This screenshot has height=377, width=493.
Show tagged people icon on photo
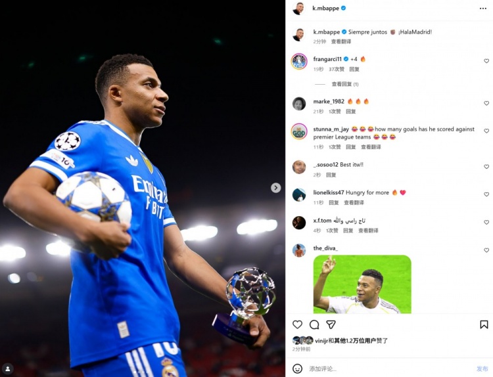point(7,368)
